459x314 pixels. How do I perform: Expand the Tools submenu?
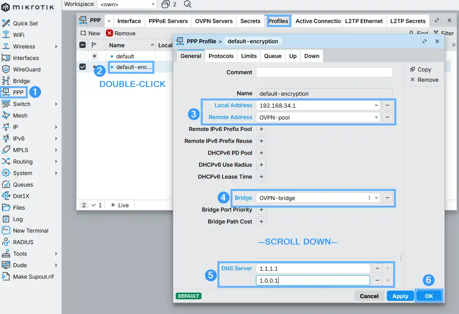click(56, 254)
